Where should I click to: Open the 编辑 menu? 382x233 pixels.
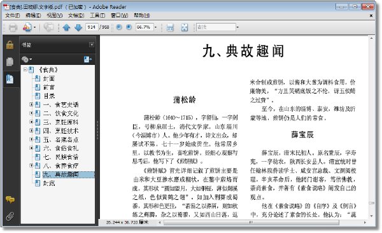33,15
